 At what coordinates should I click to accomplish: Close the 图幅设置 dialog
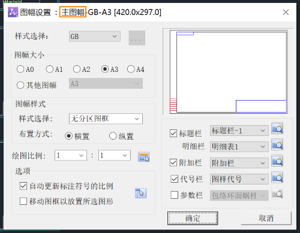point(286,13)
